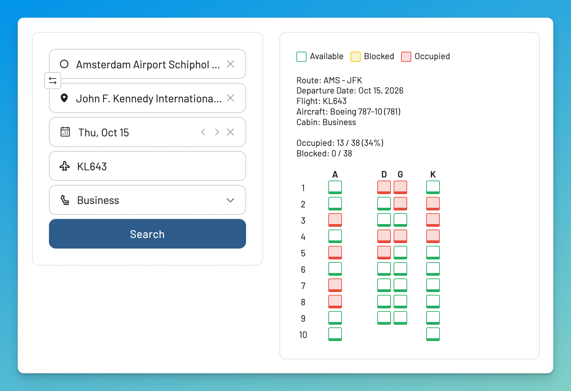Select occupied seat 8A

[335, 302]
